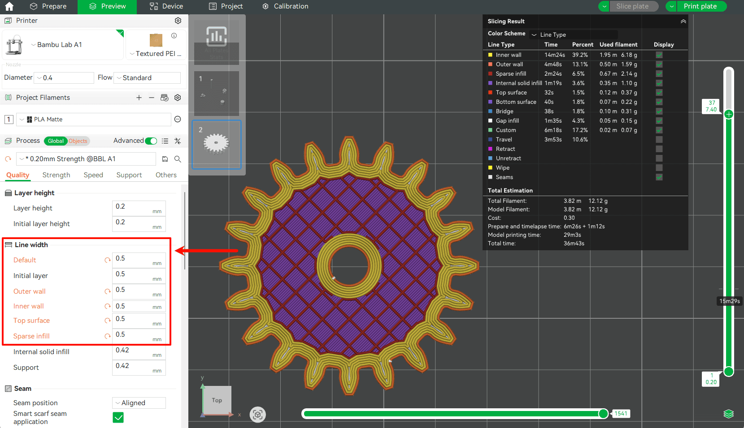
Task: Add a new project filament
Action: click(139, 98)
